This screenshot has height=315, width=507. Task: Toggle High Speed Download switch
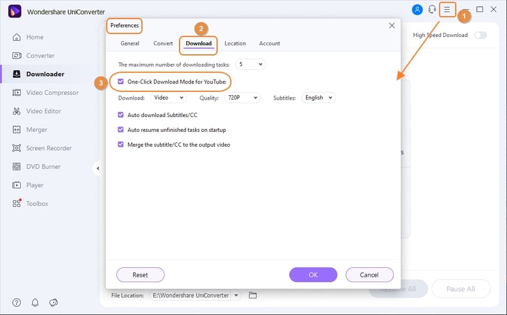pos(481,35)
